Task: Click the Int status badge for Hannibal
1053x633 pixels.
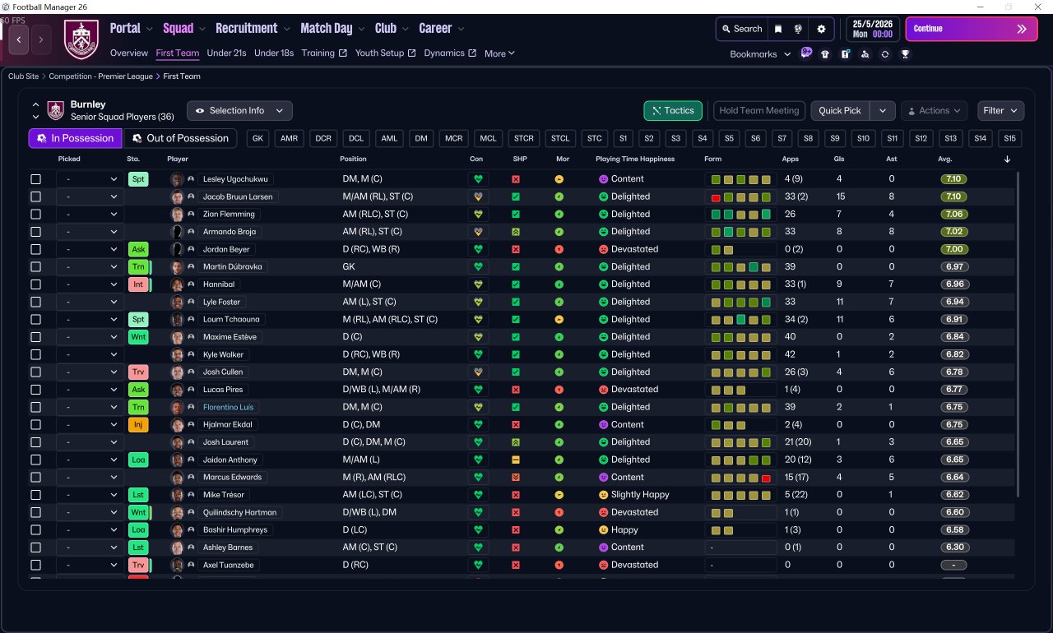Action: coord(138,284)
